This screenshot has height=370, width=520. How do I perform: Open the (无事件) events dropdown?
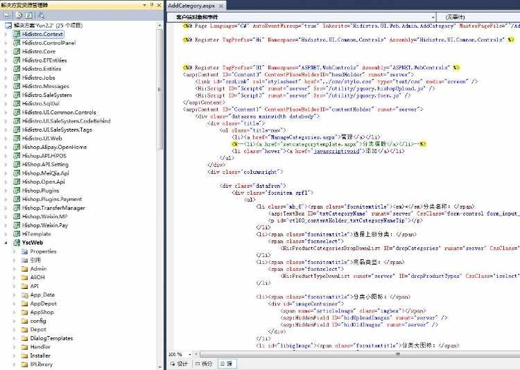478,17
